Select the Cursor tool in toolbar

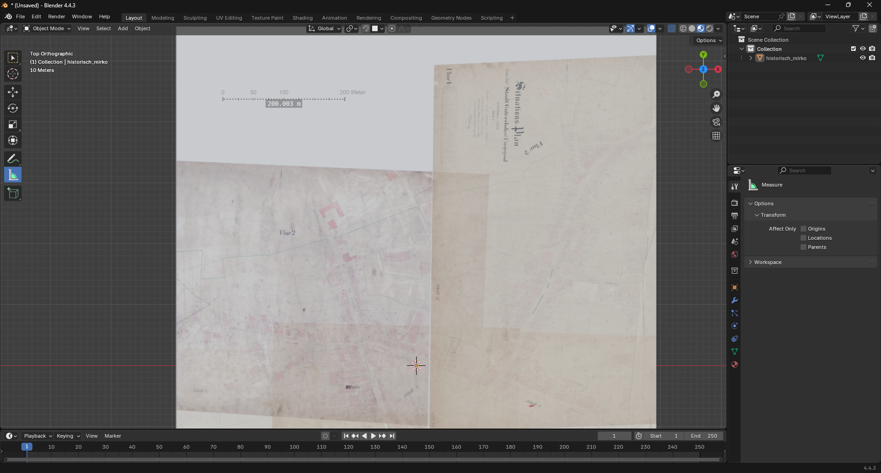[13, 74]
